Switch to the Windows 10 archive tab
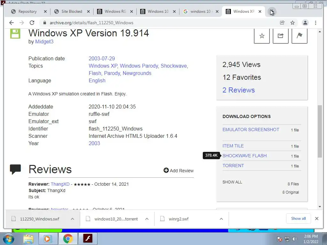 point(158,11)
